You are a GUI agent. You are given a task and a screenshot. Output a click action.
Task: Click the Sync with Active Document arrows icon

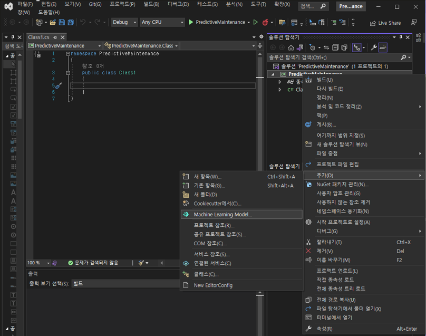click(x=326, y=47)
